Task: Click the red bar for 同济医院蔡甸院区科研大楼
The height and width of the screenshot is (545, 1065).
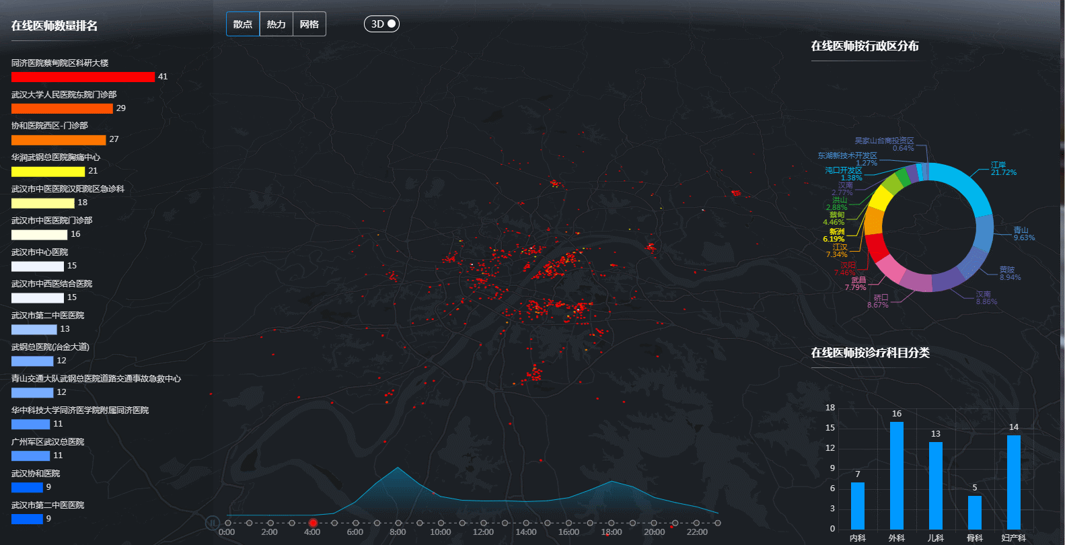Action: click(83, 77)
